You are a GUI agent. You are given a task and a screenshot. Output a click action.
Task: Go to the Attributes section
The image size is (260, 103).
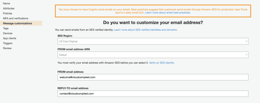click(x=9, y=8)
